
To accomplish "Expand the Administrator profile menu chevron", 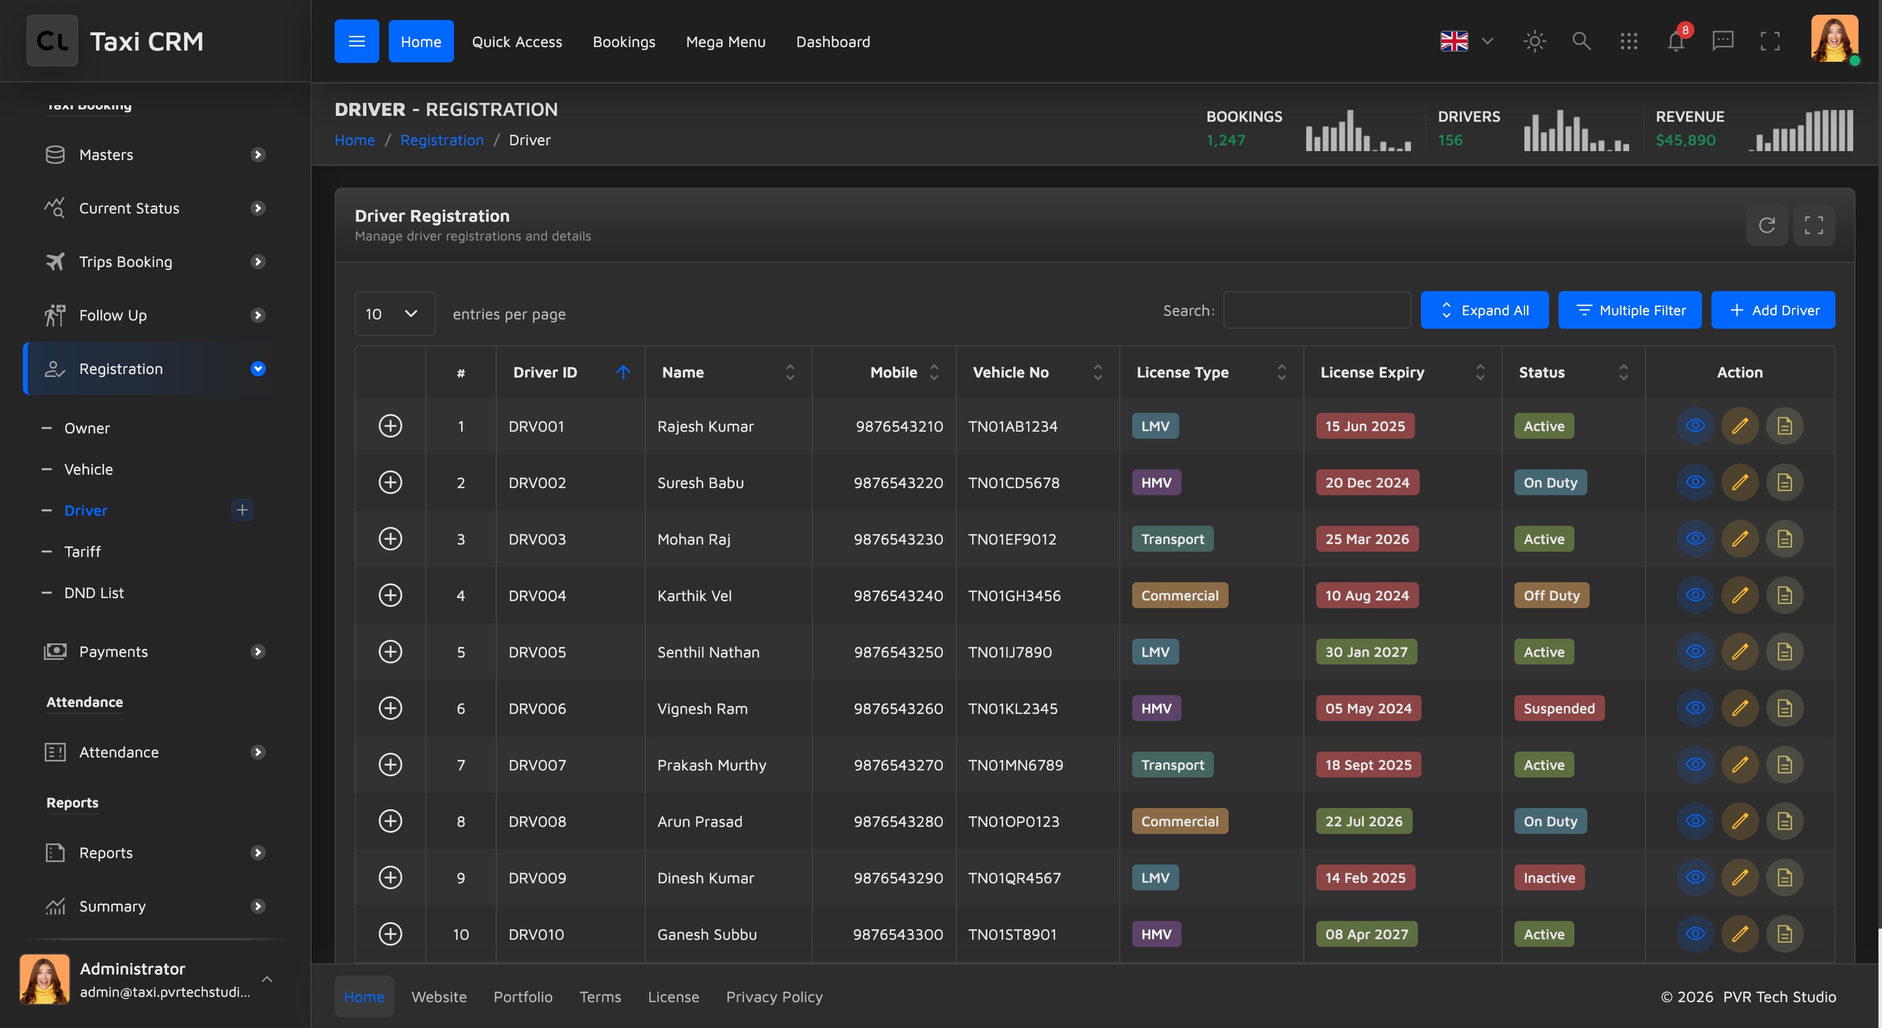I will (268, 979).
